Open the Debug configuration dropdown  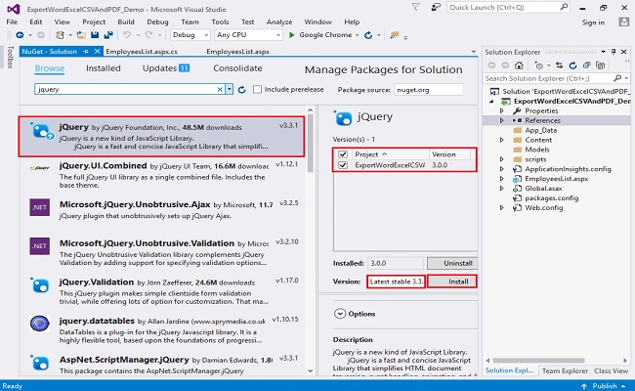206,35
